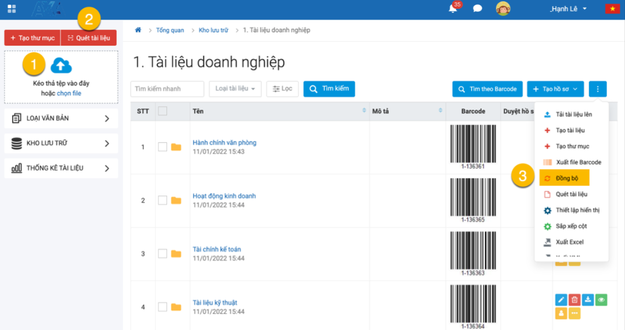Select Xuất file Barcode menu item

click(571, 162)
